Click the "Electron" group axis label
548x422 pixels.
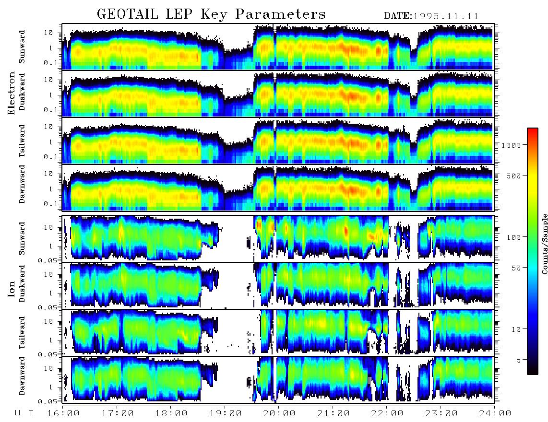click(x=12, y=93)
